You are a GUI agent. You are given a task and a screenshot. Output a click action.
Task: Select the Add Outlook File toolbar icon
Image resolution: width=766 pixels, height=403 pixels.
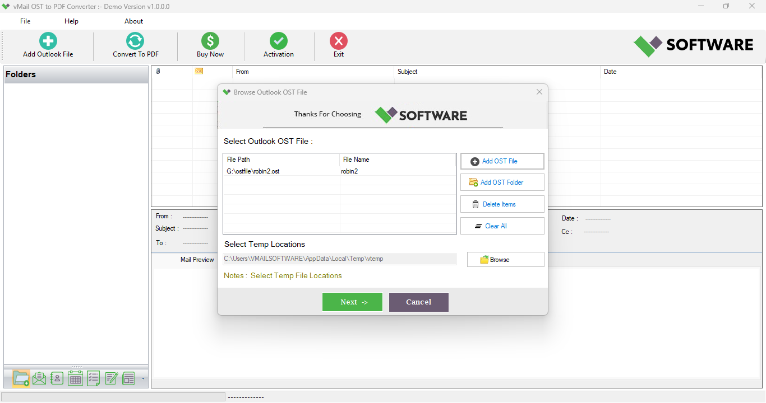tap(47, 45)
